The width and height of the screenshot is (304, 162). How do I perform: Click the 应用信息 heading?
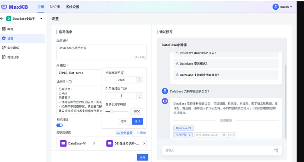click(x=65, y=32)
